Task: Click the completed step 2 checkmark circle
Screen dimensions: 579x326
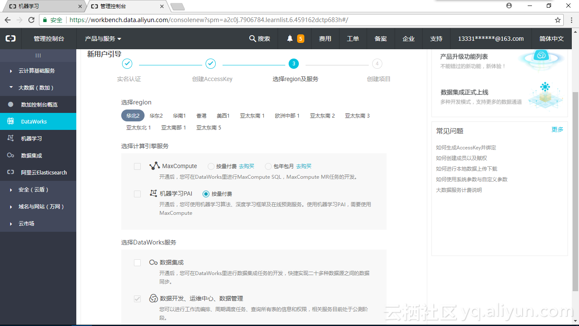Action: click(x=211, y=64)
